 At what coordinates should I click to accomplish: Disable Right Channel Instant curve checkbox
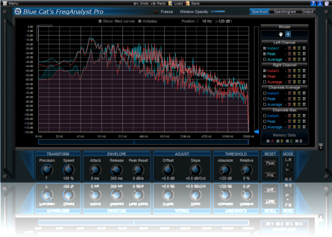coord(264,71)
